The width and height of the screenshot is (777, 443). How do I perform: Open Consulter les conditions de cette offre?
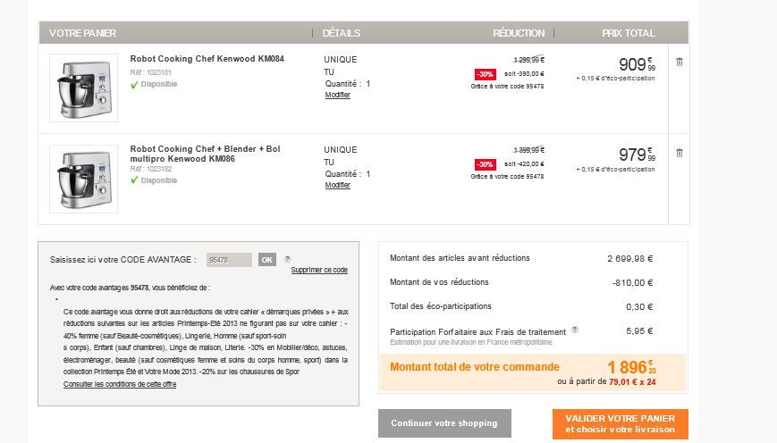pyautogui.click(x=120, y=384)
